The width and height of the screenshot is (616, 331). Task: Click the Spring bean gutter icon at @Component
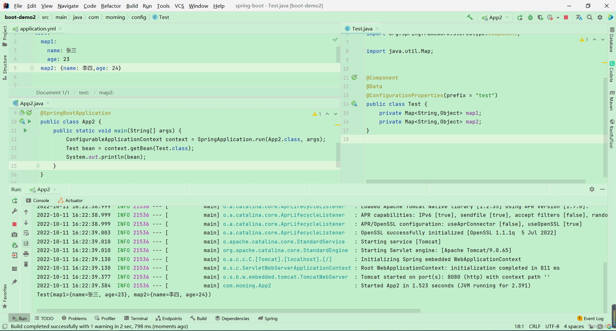point(354,77)
